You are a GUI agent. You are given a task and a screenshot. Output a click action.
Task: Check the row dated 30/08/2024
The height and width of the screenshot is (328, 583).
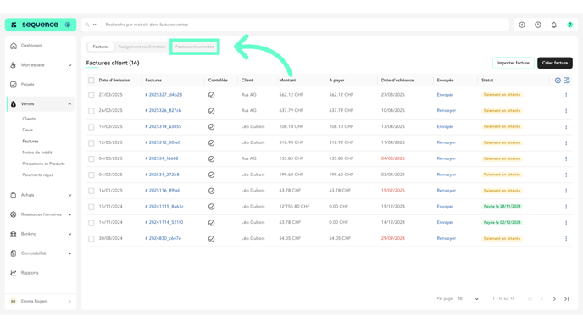[x=92, y=239]
